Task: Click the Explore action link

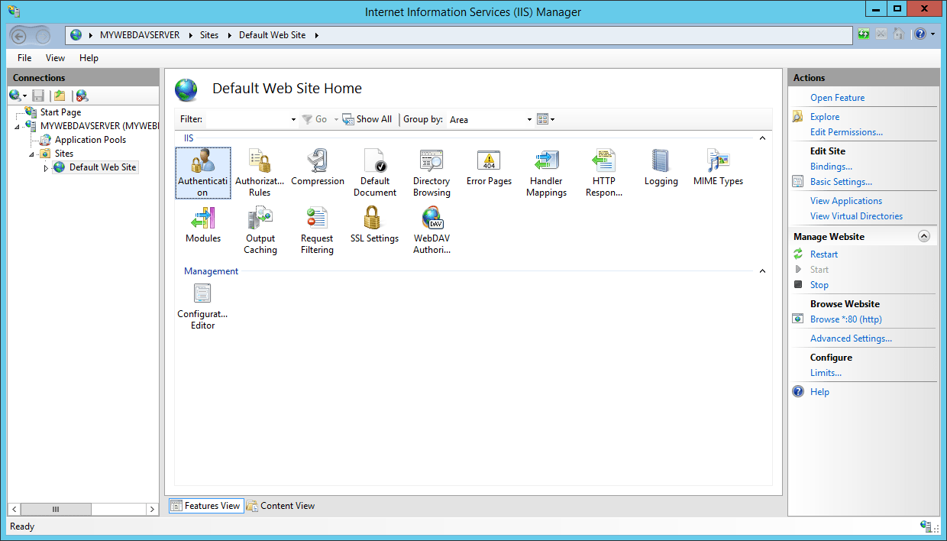Action: tap(825, 117)
